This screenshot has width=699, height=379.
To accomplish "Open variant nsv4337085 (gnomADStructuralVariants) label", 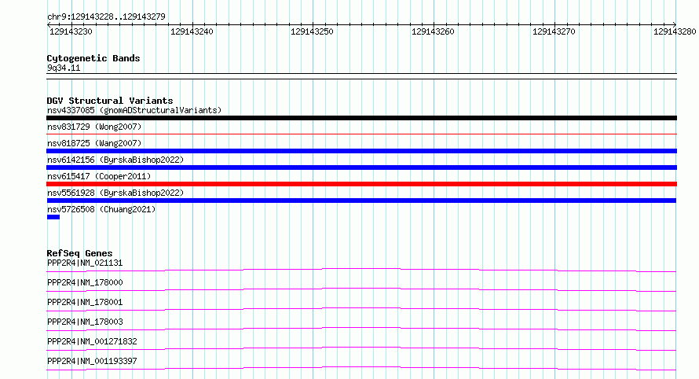I will coord(134,110).
